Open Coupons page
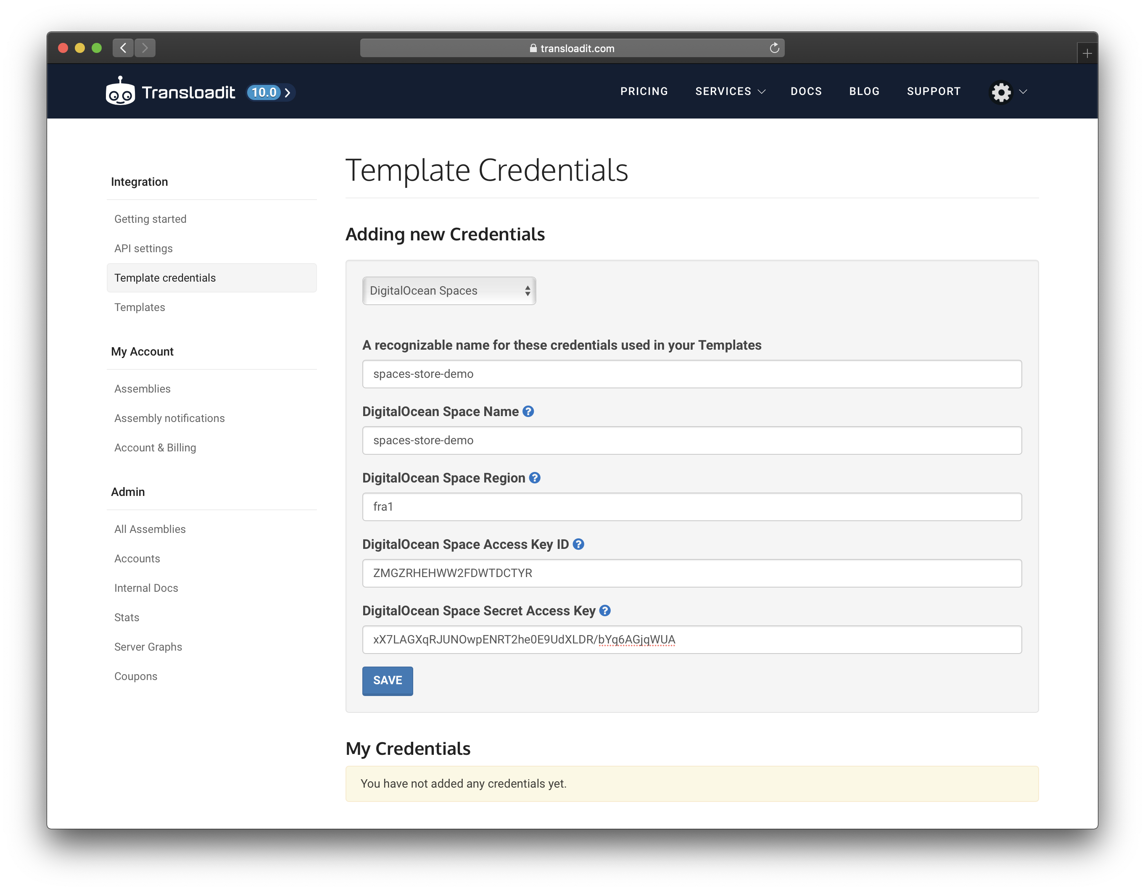The image size is (1145, 891). [136, 676]
